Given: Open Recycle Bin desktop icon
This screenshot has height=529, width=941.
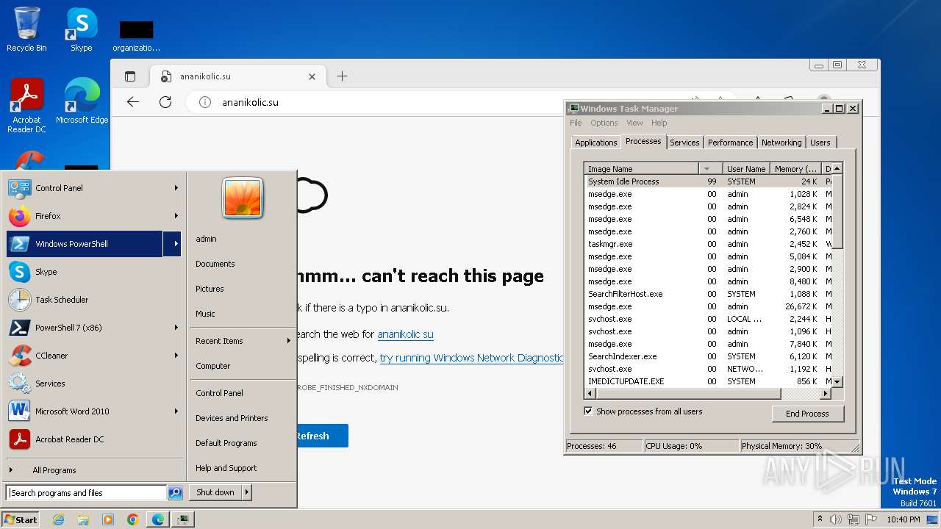Looking at the screenshot, I should [26, 29].
